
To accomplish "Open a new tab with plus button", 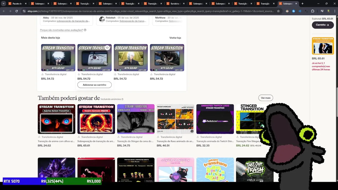I will click(x=302, y=4).
